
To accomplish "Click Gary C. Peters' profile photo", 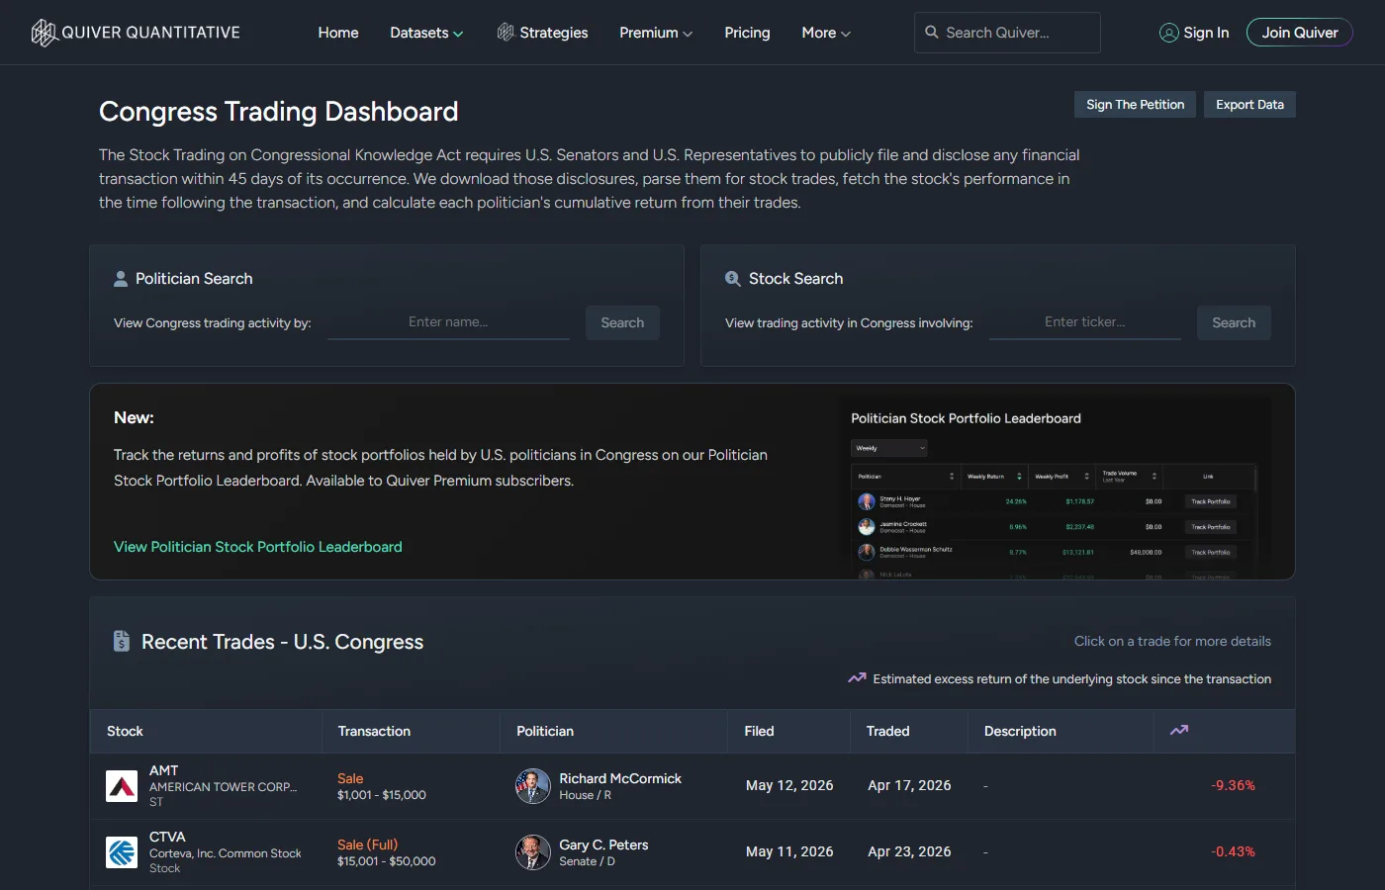I will (x=533, y=852).
